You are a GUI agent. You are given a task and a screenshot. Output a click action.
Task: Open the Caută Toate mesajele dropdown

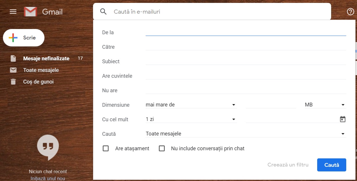[246, 134]
